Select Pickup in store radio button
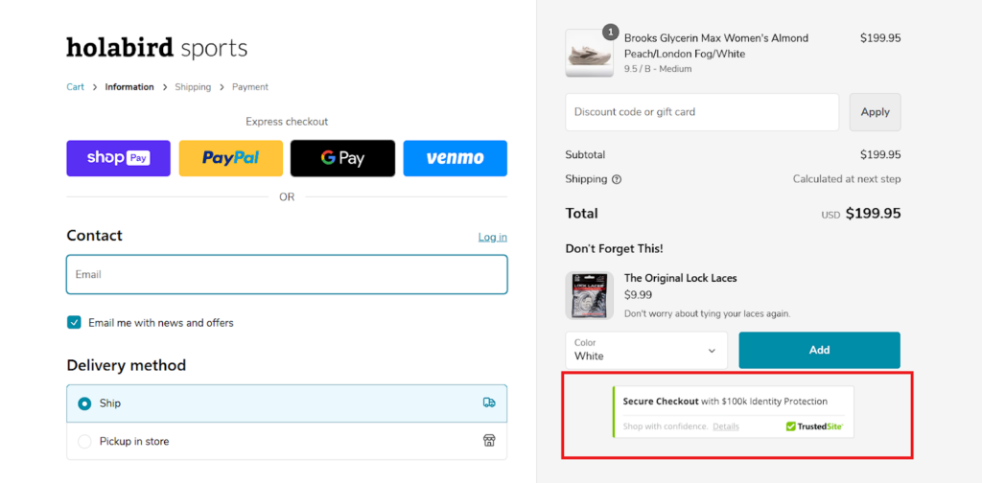This screenshot has width=982, height=483. [x=84, y=442]
